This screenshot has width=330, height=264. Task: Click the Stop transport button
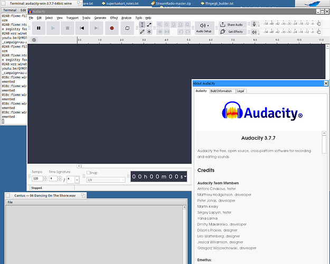(x=68, y=28)
